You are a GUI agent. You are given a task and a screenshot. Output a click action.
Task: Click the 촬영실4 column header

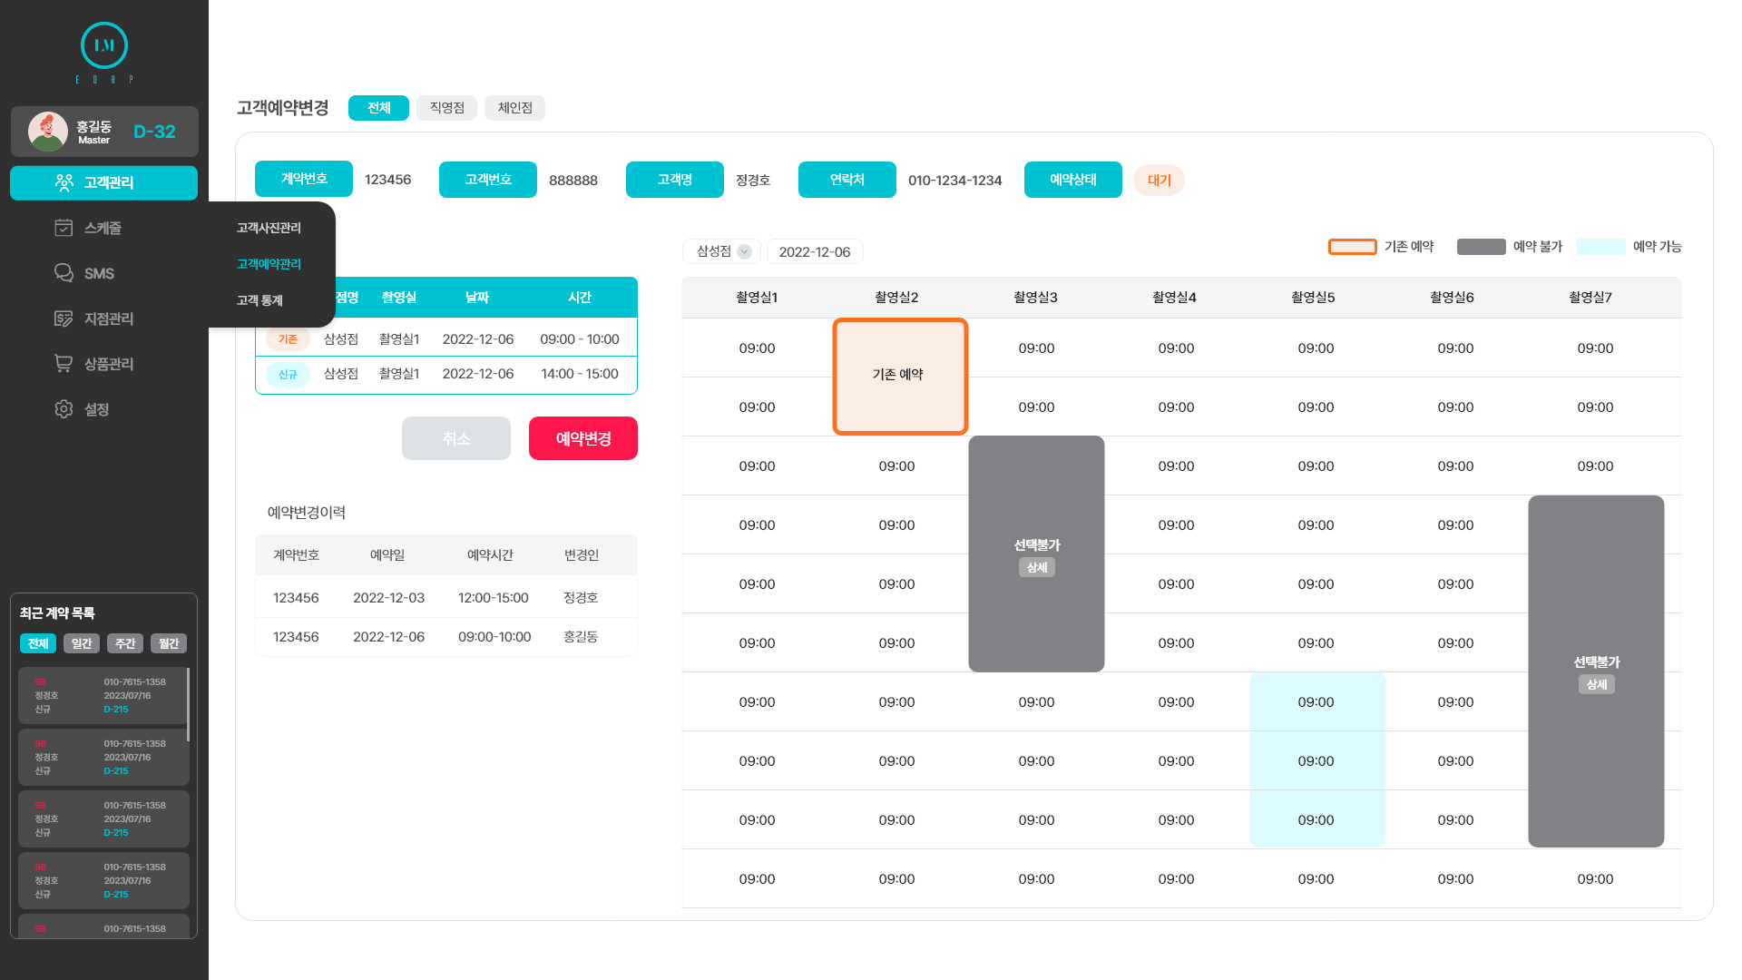pos(1174,298)
